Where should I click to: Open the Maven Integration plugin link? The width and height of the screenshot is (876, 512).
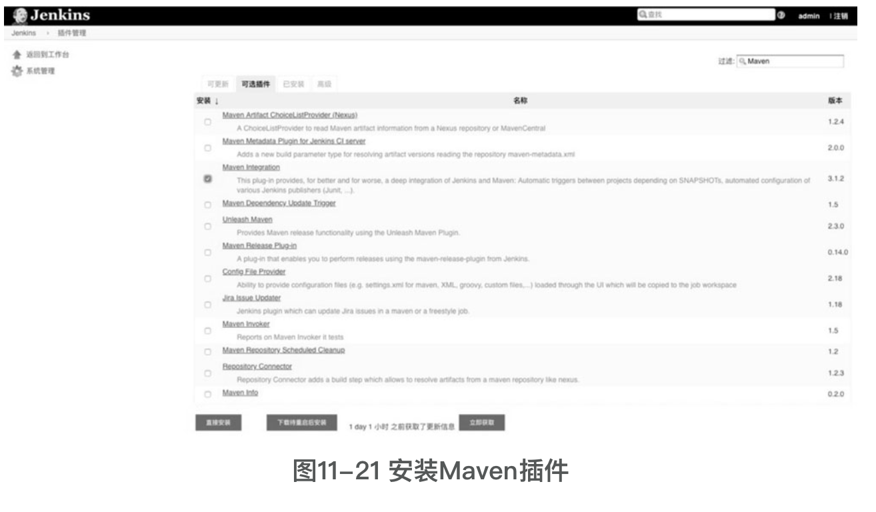tap(251, 167)
